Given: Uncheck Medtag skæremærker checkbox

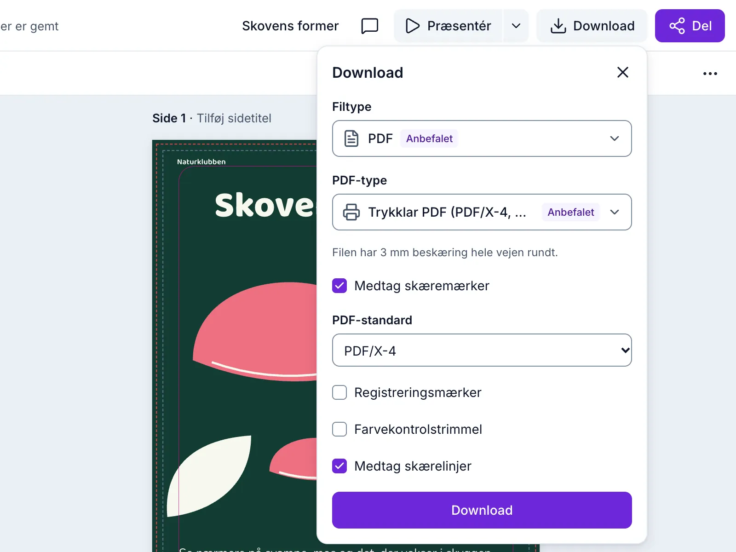Looking at the screenshot, I should click(339, 286).
